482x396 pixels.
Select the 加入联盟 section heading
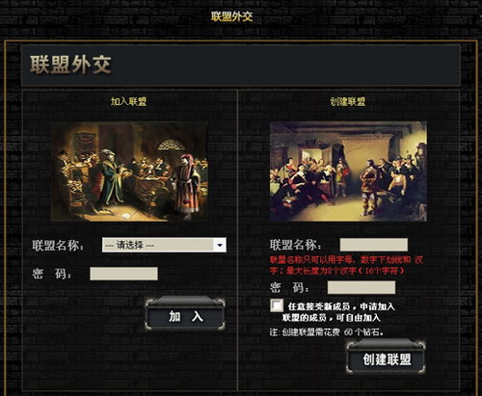[128, 102]
